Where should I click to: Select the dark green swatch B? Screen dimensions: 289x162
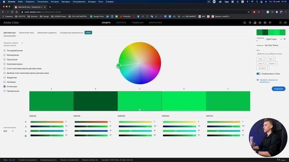[95, 101]
